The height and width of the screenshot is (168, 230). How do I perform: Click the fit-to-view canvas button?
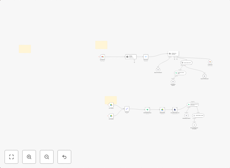point(11,157)
